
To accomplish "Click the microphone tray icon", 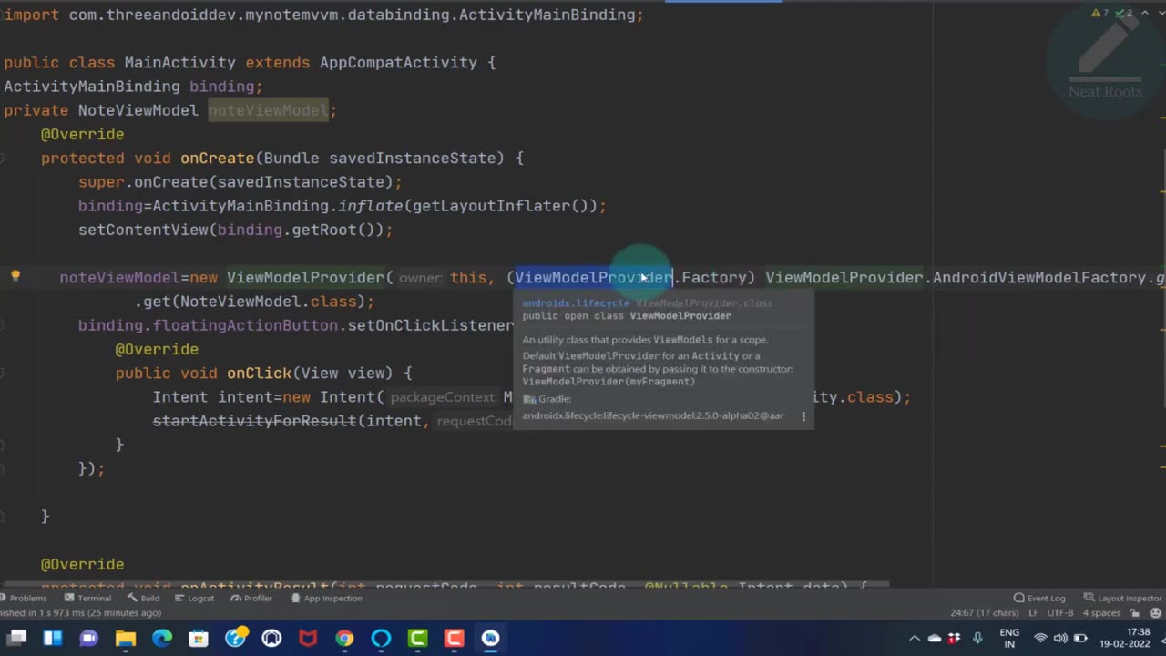I will [x=977, y=639].
